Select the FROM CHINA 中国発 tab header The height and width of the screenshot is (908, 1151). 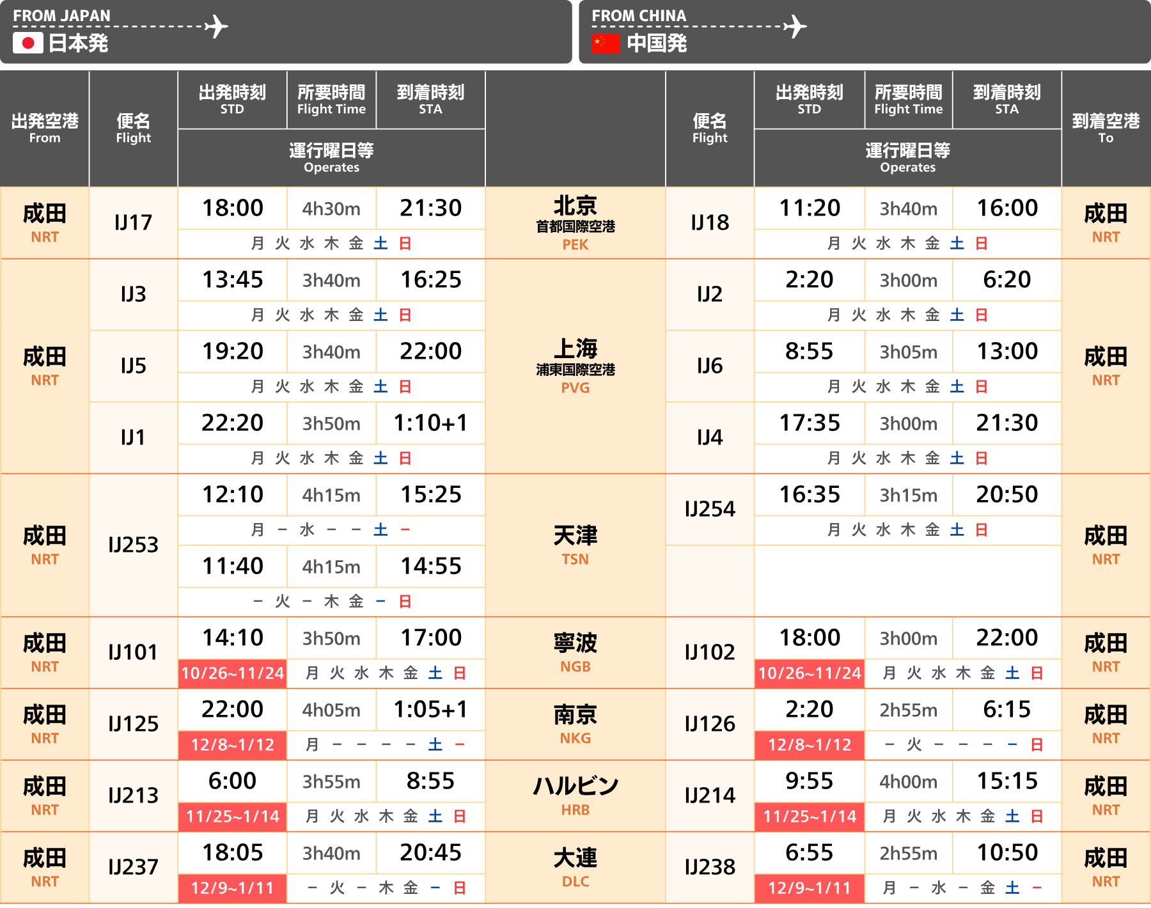tap(864, 31)
